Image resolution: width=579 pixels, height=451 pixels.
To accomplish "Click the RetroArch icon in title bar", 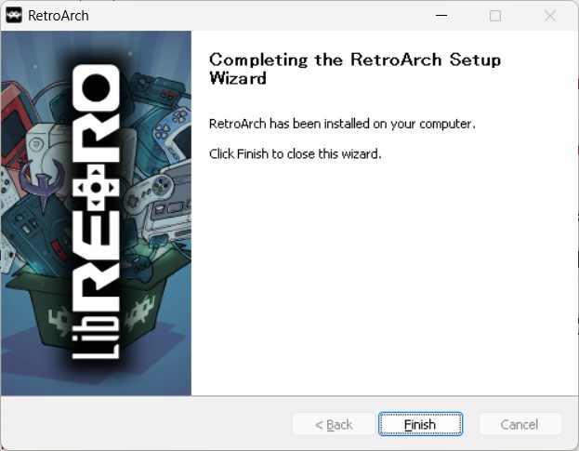I will coord(14,16).
